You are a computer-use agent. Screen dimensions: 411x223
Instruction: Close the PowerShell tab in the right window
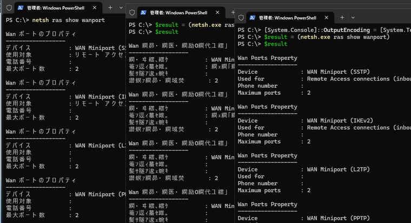coord(326,17)
